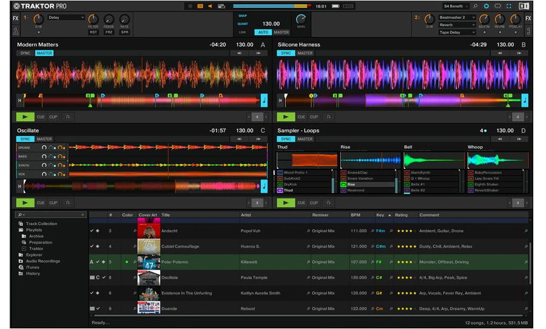Toggle the metronome icon below left FX
This screenshot has width=546, height=329.
coord(16,31)
